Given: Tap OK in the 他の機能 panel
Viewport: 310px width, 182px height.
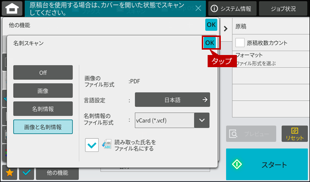Looking at the screenshot, I should [x=211, y=25].
